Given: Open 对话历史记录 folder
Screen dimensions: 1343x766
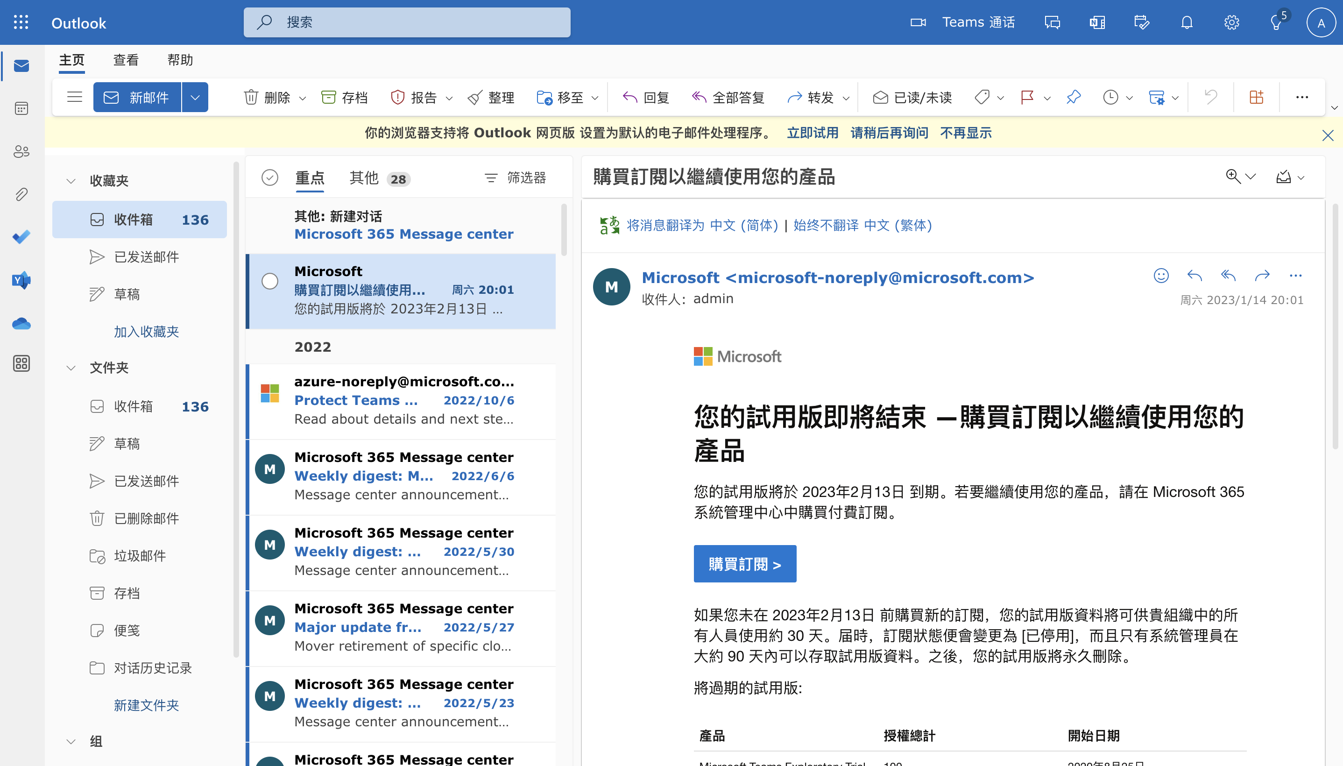Looking at the screenshot, I should [x=139, y=667].
